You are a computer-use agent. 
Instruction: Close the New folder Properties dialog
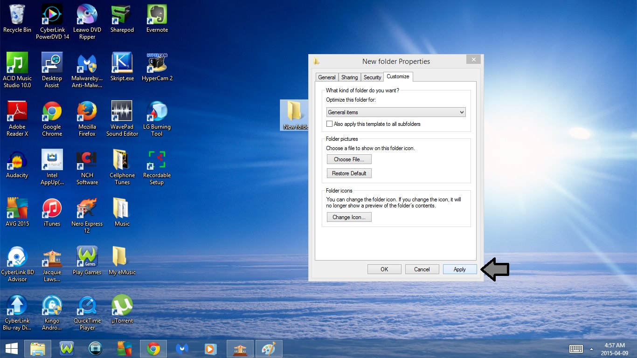(473, 60)
